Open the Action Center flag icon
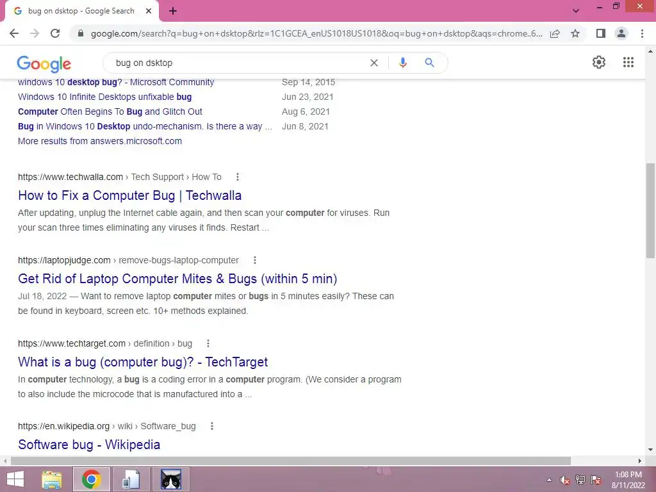This screenshot has width=656, height=492. click(x=596, y=480)
